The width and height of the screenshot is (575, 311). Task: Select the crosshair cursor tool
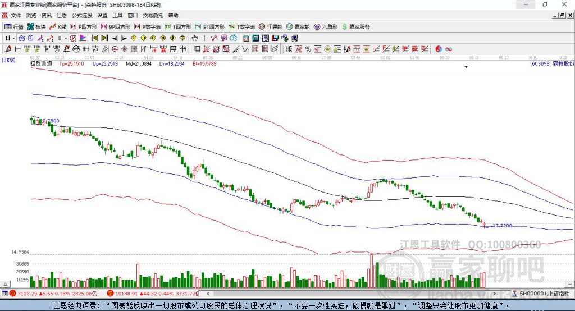[x=204, y=38]
